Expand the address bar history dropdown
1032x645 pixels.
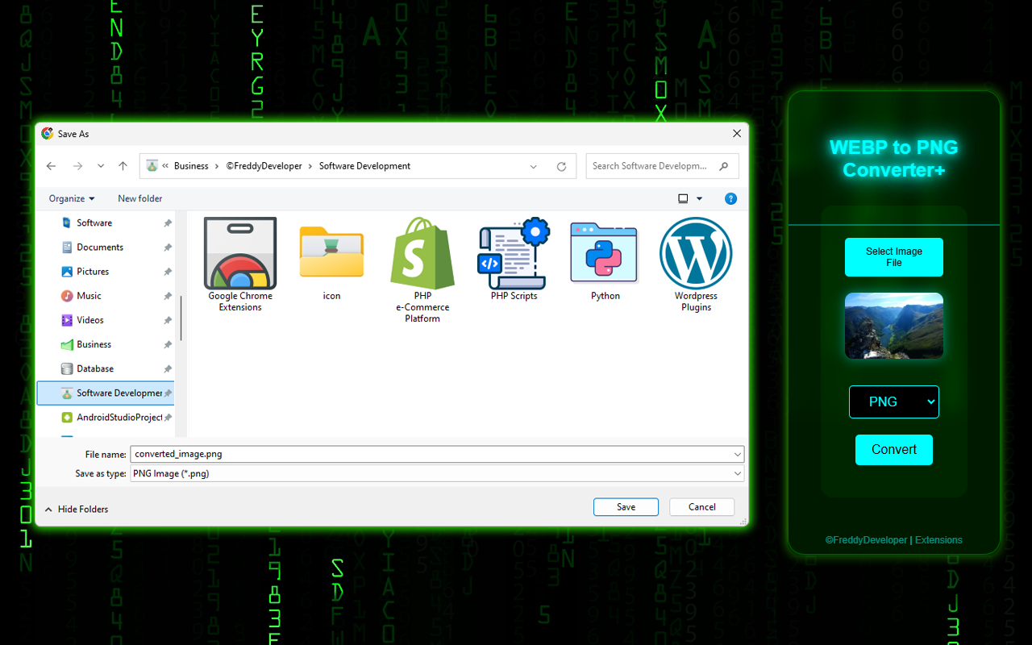tap(534, 166)
